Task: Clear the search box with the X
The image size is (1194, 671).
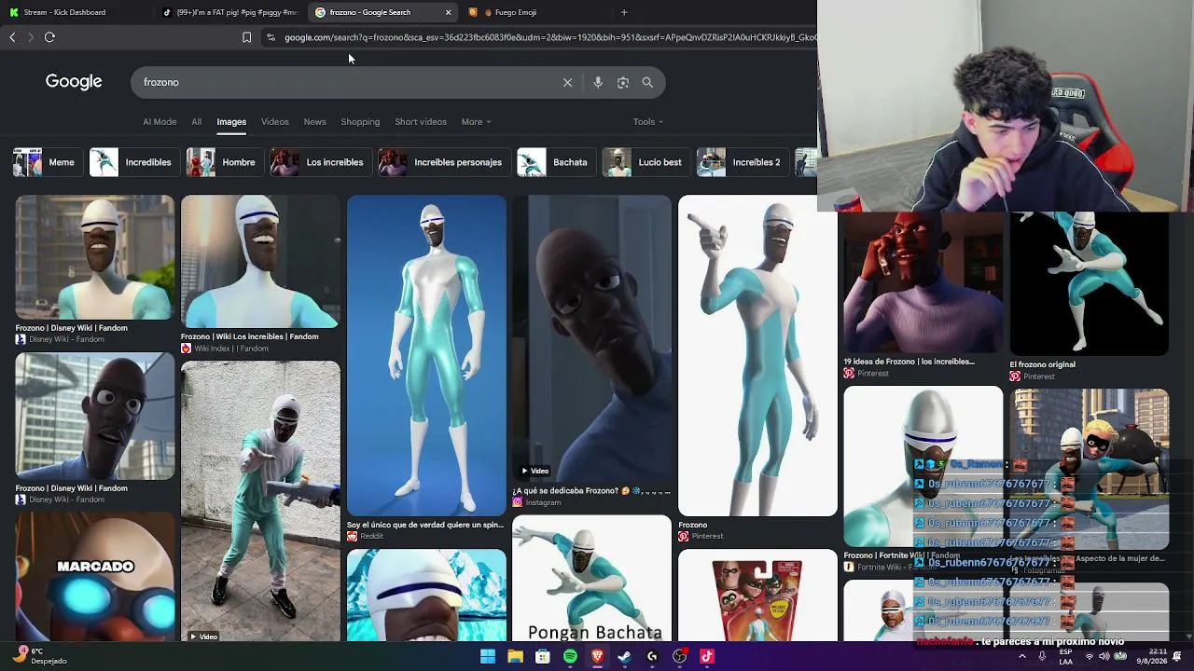Action: (x=567, y=82)
